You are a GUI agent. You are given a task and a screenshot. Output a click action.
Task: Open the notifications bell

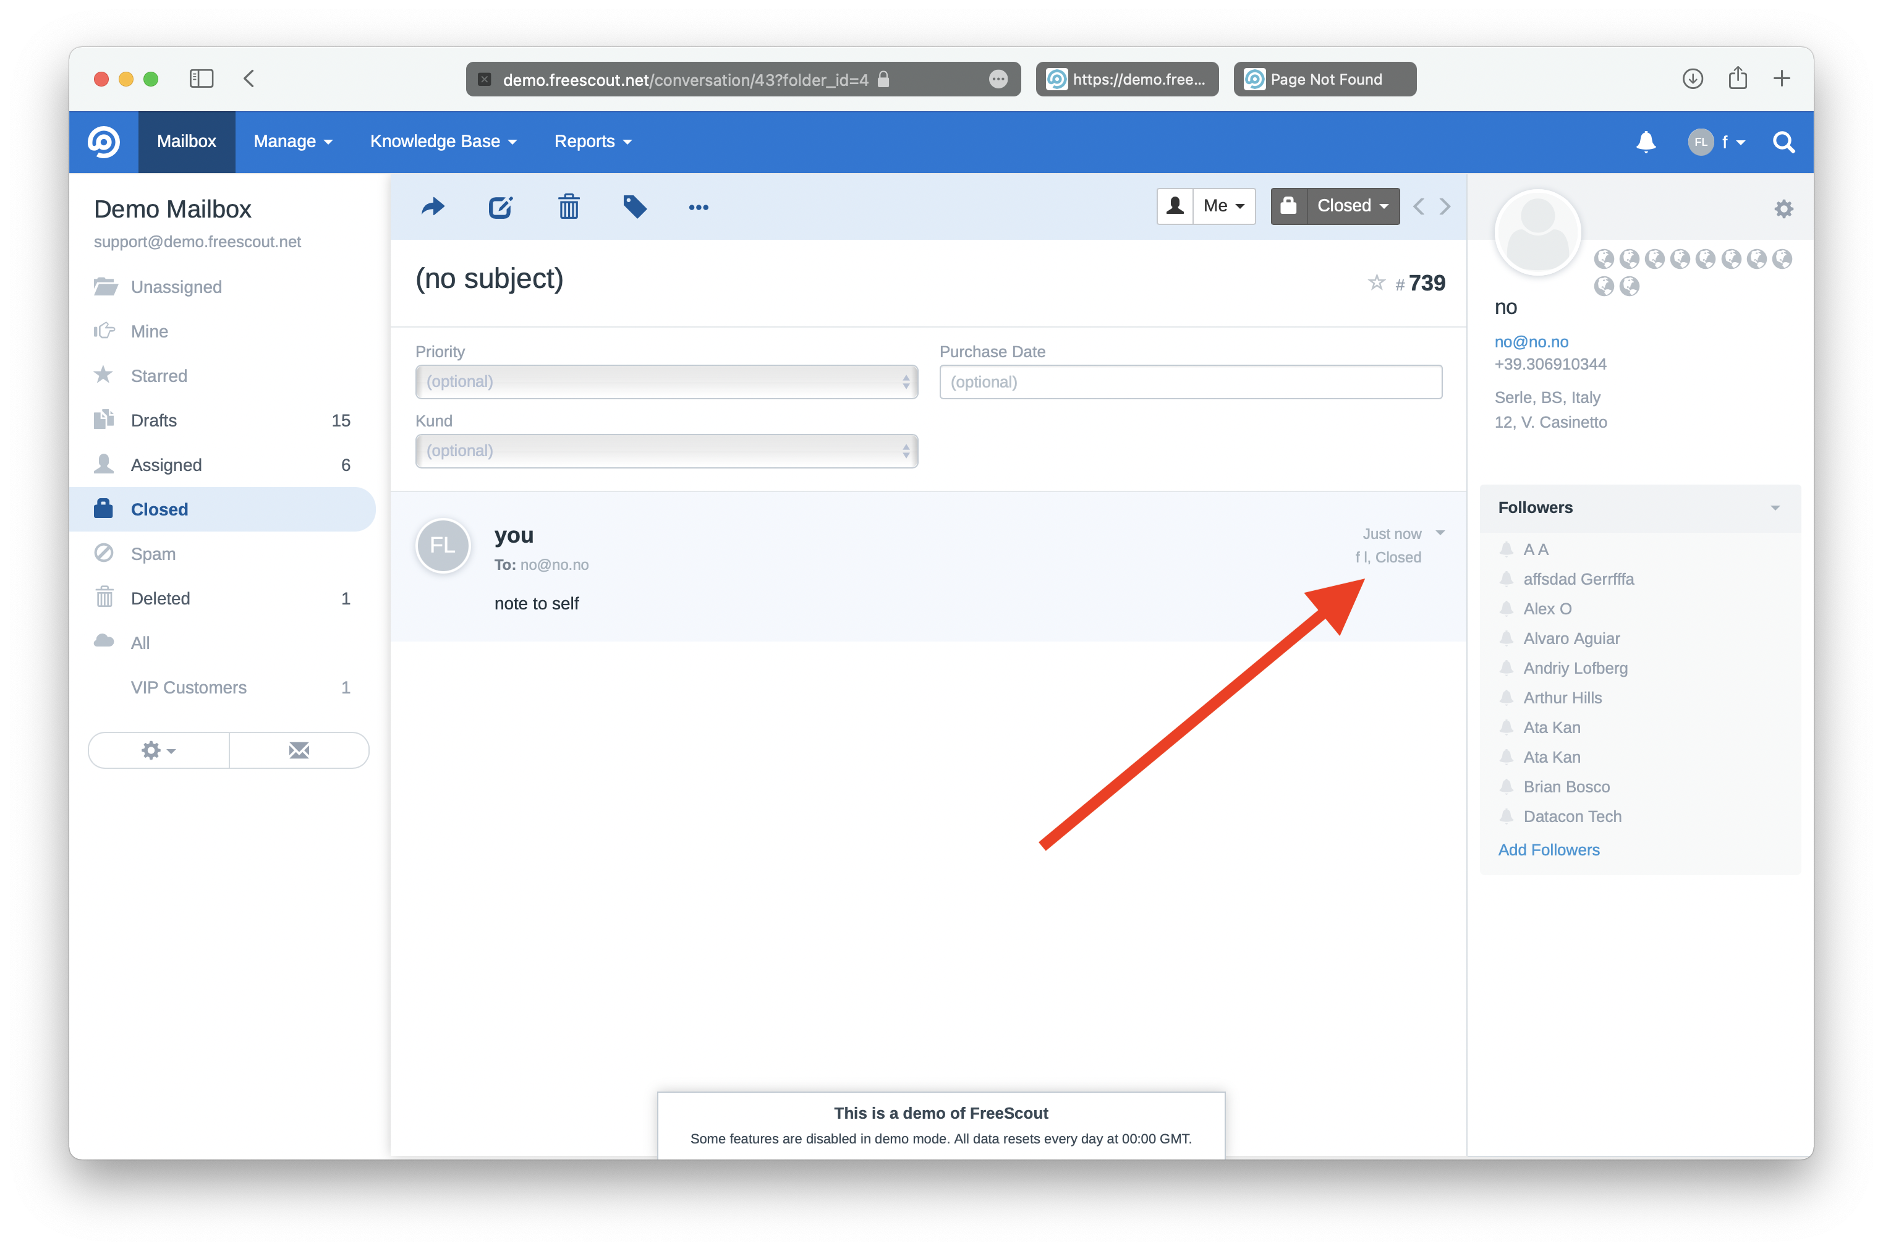[x=1645, y=142]
